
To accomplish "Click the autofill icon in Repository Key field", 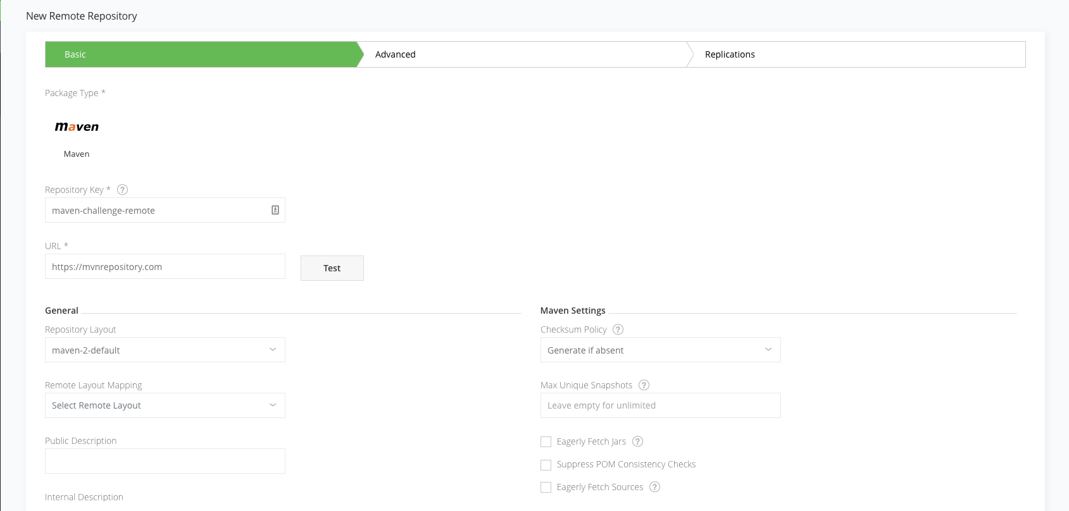I will (275, 211).
